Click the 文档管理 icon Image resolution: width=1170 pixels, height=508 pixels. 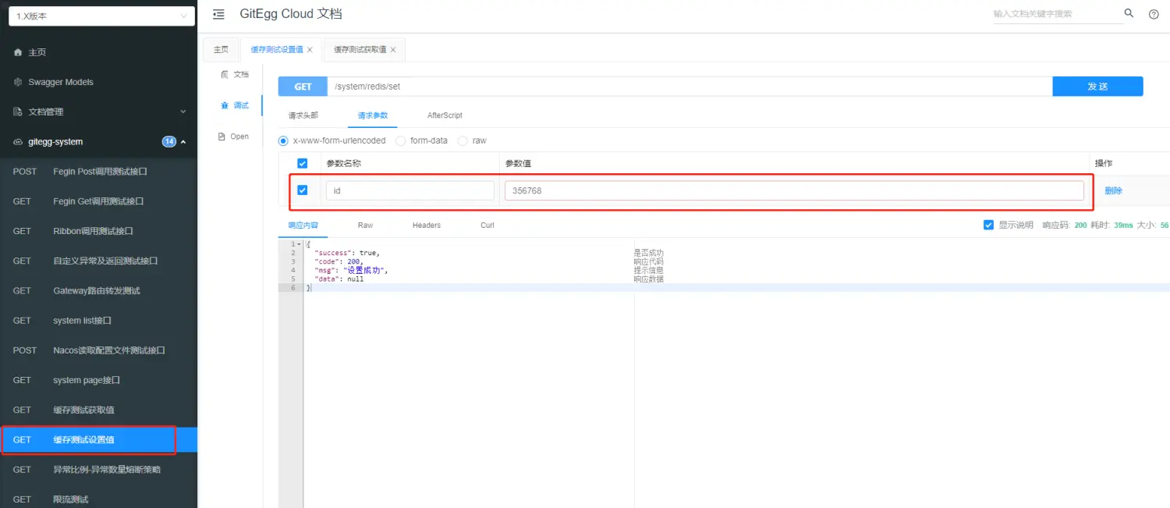18,112
